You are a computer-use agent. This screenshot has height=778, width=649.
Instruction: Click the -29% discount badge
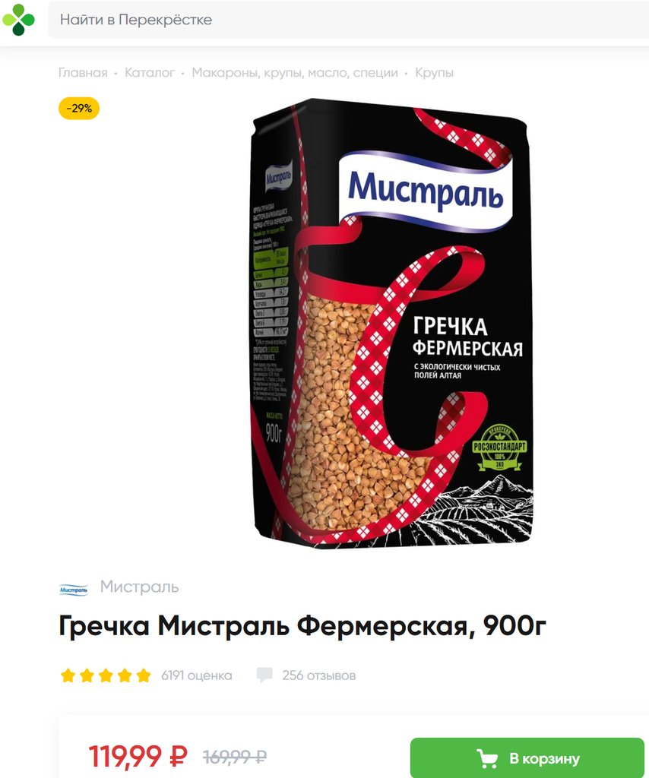click(79, 109)
